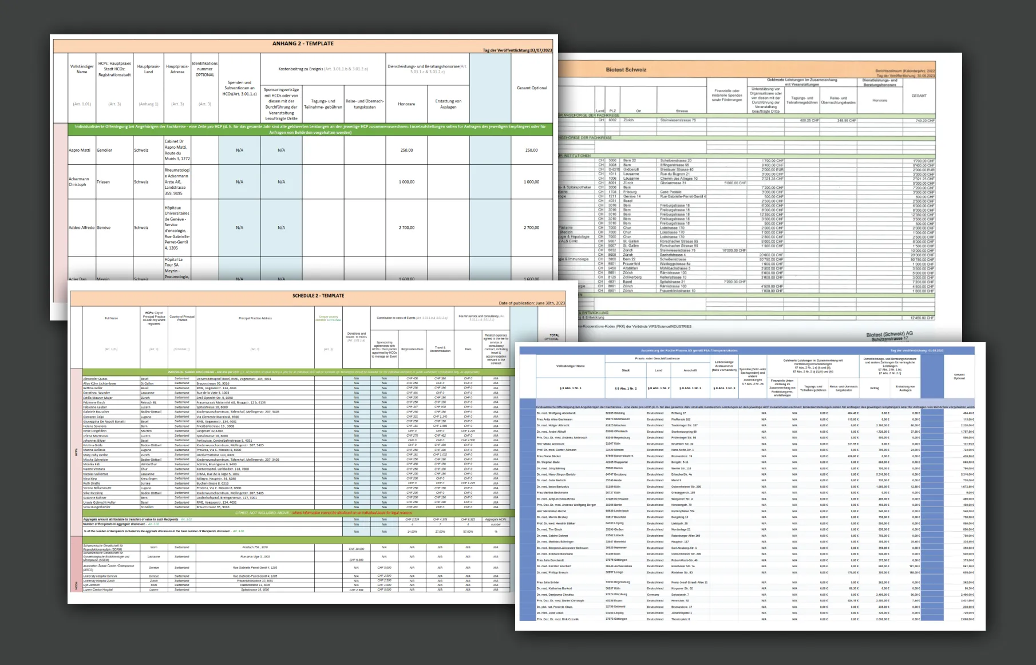Select the 'Gesamt Optional' header in Anhang 2
Viewport: 1036px width, 665px height.
[531, 88]
